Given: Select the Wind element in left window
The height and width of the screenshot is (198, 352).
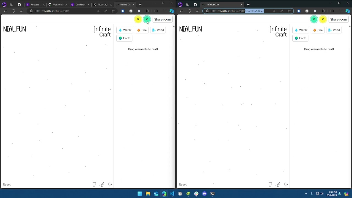Looking at the screenshot, I should 158,30.
